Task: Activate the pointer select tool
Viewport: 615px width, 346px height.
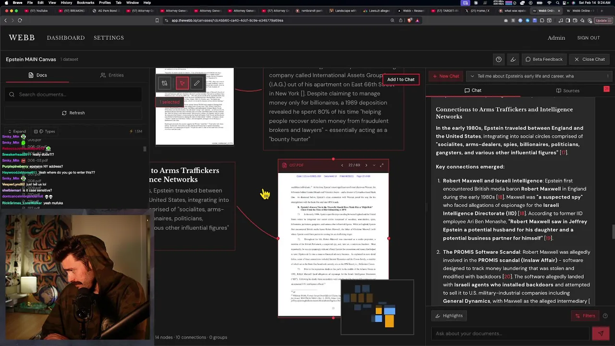Action: click(x=182, y=83)
